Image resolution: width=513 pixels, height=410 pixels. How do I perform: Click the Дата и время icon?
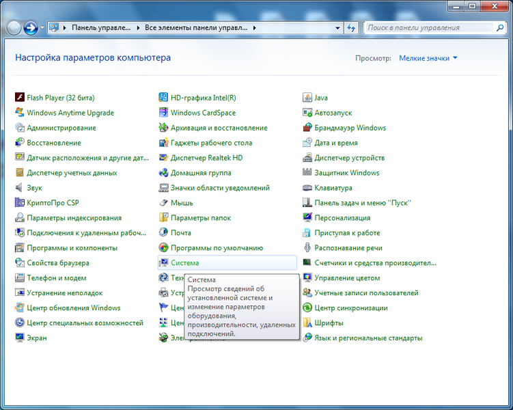(x=307, y=142)
